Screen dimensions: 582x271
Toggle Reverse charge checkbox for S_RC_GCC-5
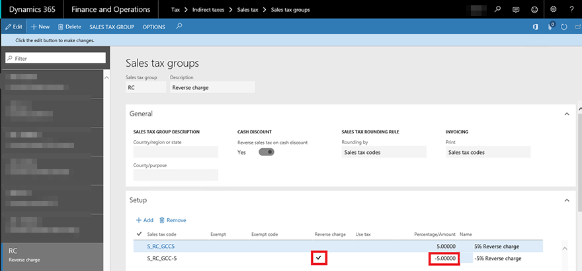coord(319,258)
